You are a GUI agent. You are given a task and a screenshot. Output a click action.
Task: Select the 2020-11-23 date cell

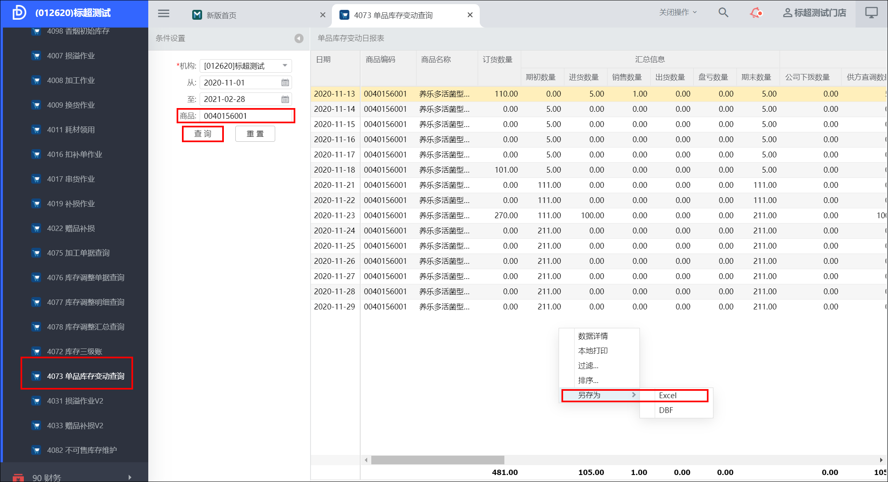pyautogui.click(x=334, y=216)
